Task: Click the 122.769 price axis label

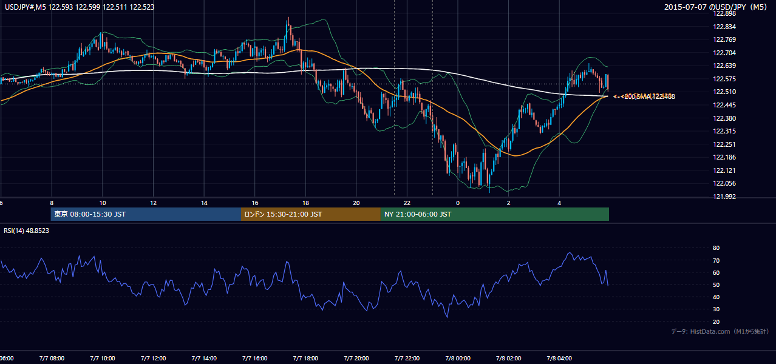Action: (x=723, y=39)
